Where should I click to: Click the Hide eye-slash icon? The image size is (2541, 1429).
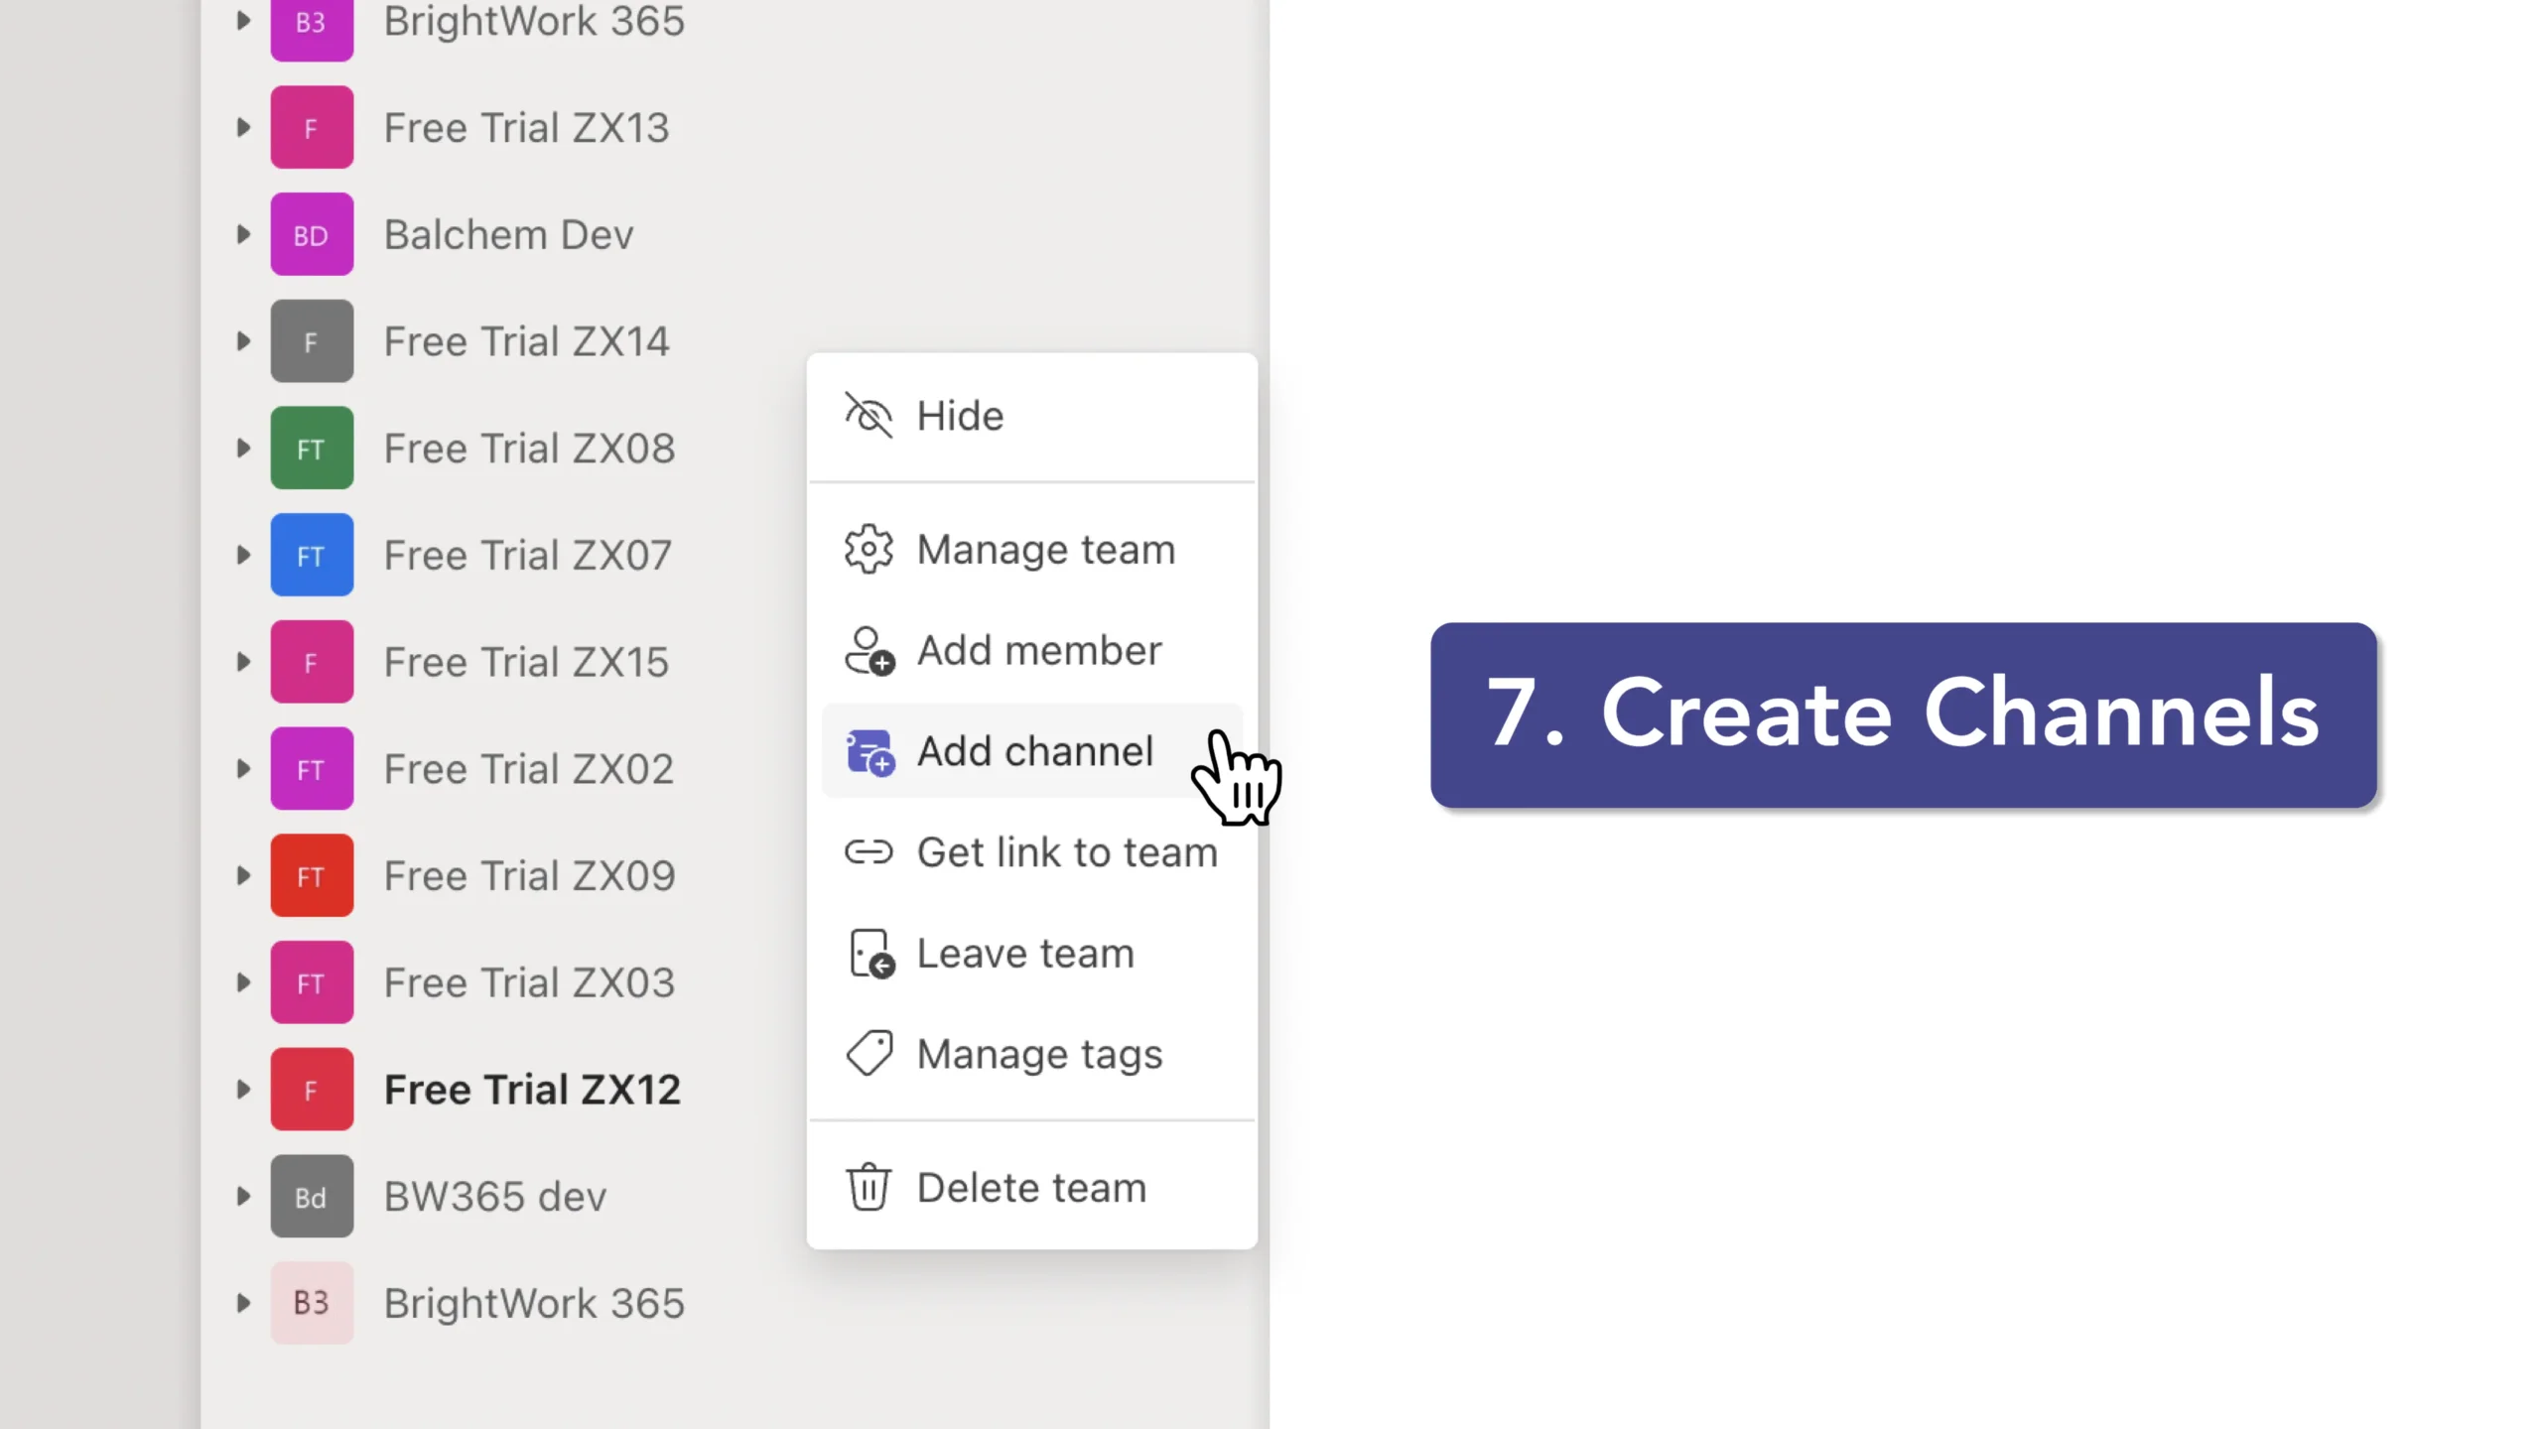click(x=869, y=415)
